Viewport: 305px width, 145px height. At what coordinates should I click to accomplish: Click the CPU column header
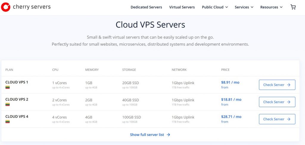(x=55, y=70)
